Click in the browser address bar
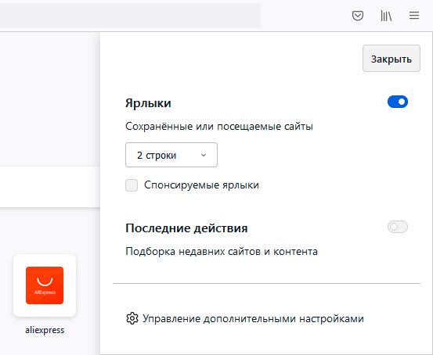Screen dimensions: 433x355 coord(130,16)
